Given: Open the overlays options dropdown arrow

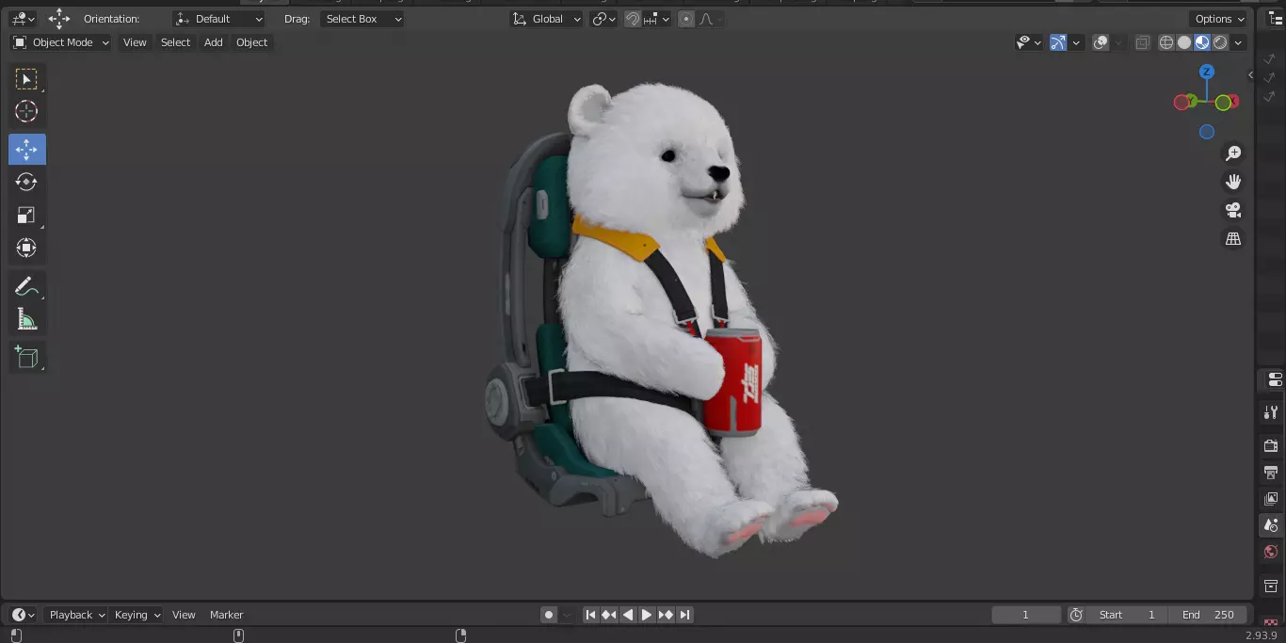Looking at the screenshot, I should pos(1117,42).
